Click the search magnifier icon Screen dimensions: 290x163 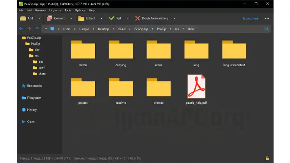click(267, 28)
